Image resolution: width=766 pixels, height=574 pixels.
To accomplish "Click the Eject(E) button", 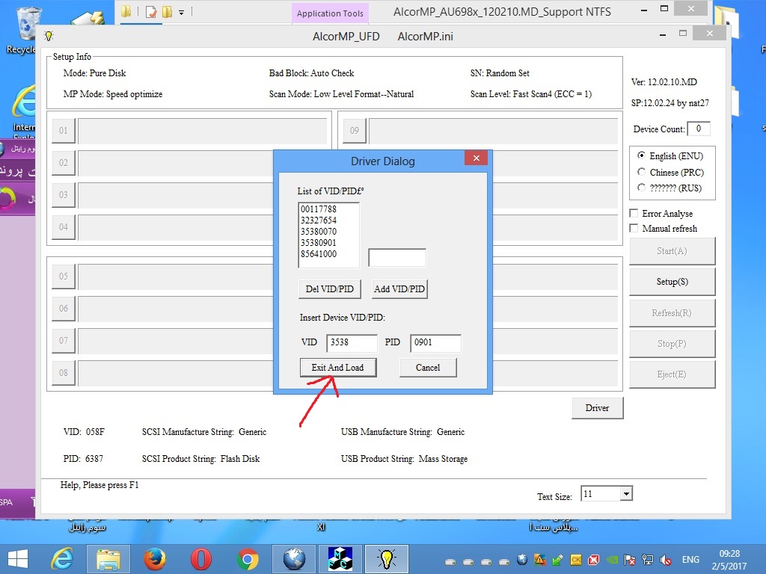I will (x=672, y=374).
